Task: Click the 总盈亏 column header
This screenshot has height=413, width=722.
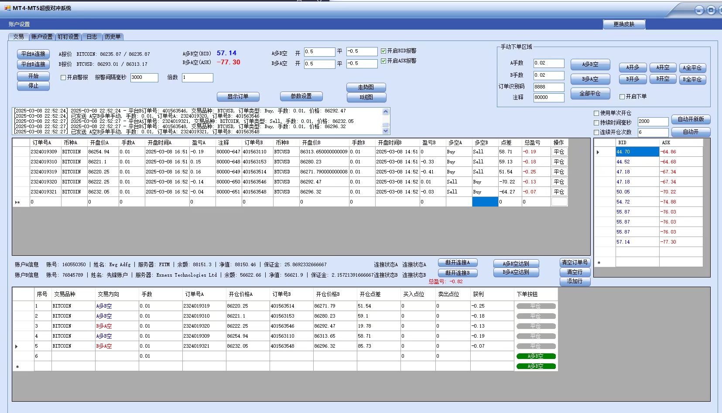Action: [532, 142]
